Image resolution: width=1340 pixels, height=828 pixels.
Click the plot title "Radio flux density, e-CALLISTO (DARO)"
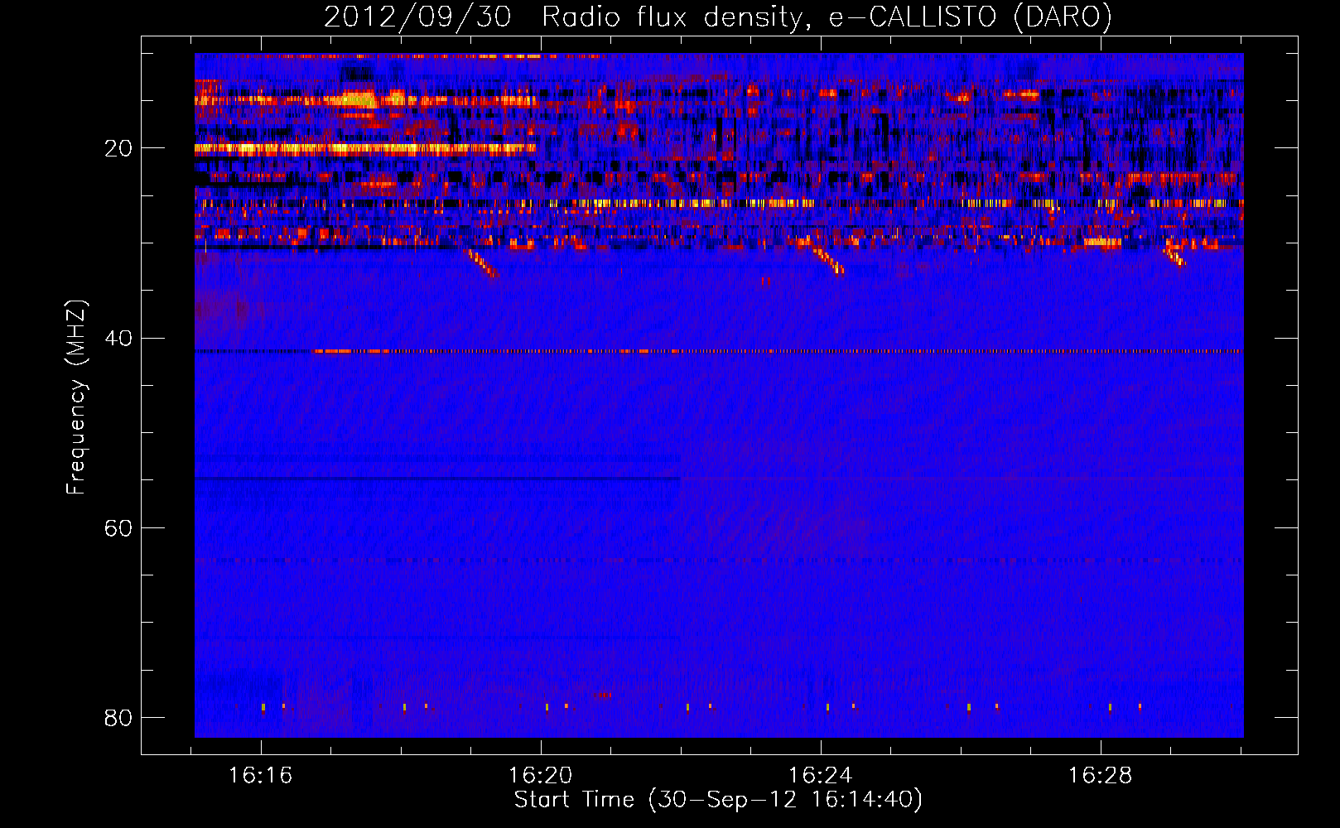(x=827, y=17)
